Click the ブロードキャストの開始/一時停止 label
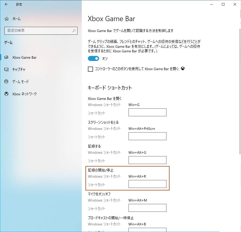This screenshot has height=232, width=241. 111,218
